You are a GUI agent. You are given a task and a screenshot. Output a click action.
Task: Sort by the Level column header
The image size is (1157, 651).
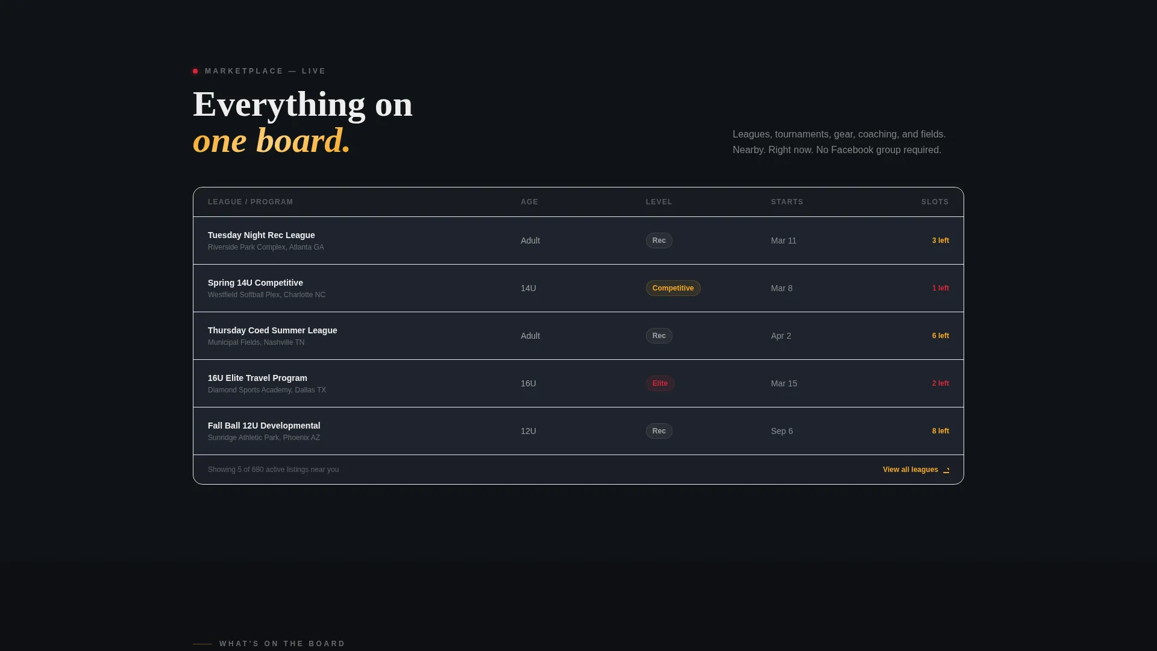(659, 202)
